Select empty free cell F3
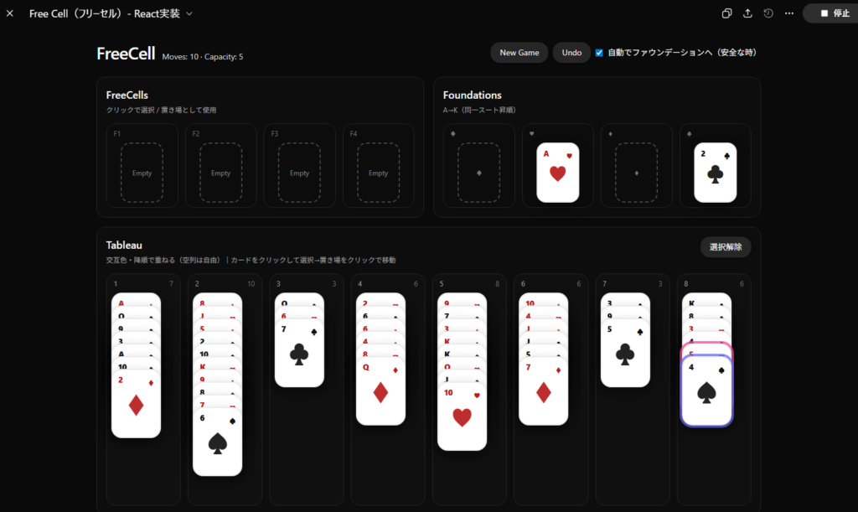Viewport: 858px width, 512px height. point(299,173)
